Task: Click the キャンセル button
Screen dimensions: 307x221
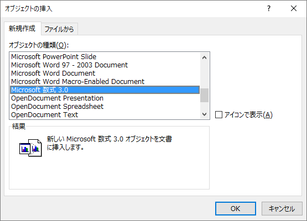Action: tap(282, 208)
